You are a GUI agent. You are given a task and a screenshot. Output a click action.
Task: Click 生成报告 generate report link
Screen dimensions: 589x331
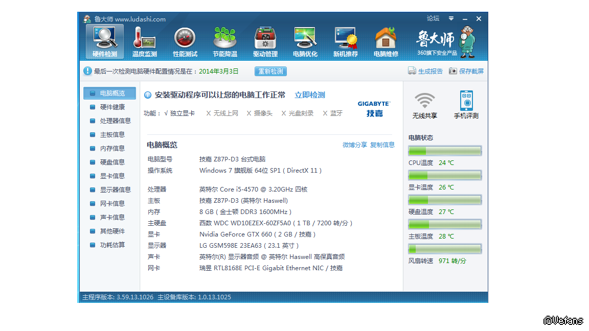(x=425, y=72)
